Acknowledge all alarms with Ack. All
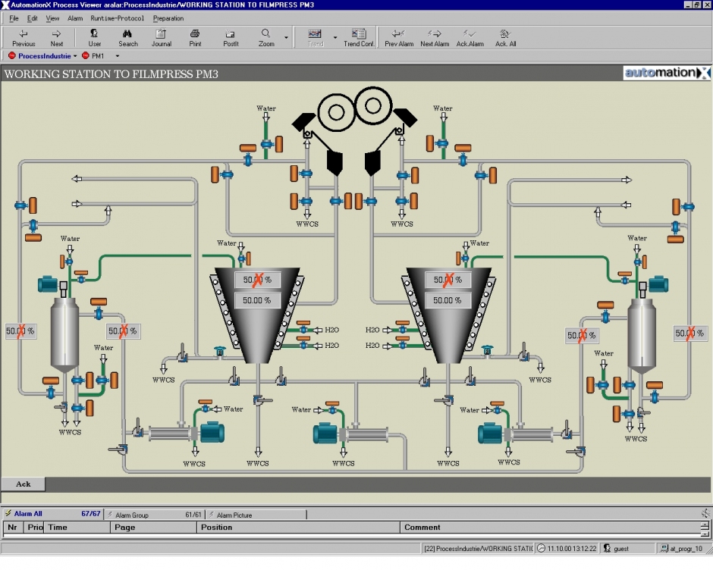This screenshot has width=713, height=570. [505, 38]
